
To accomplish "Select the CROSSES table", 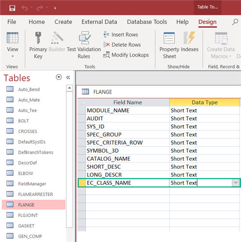I will point(28,131).
